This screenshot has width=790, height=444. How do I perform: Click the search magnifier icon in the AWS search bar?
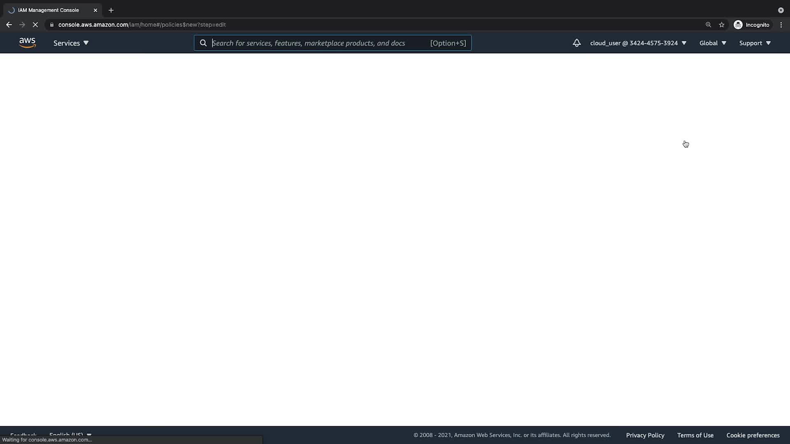pyautogui.click(x=203, y=43)
